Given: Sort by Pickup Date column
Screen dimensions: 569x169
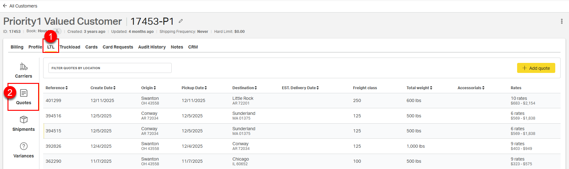Looking at the screenshot, I should point(194,88).
